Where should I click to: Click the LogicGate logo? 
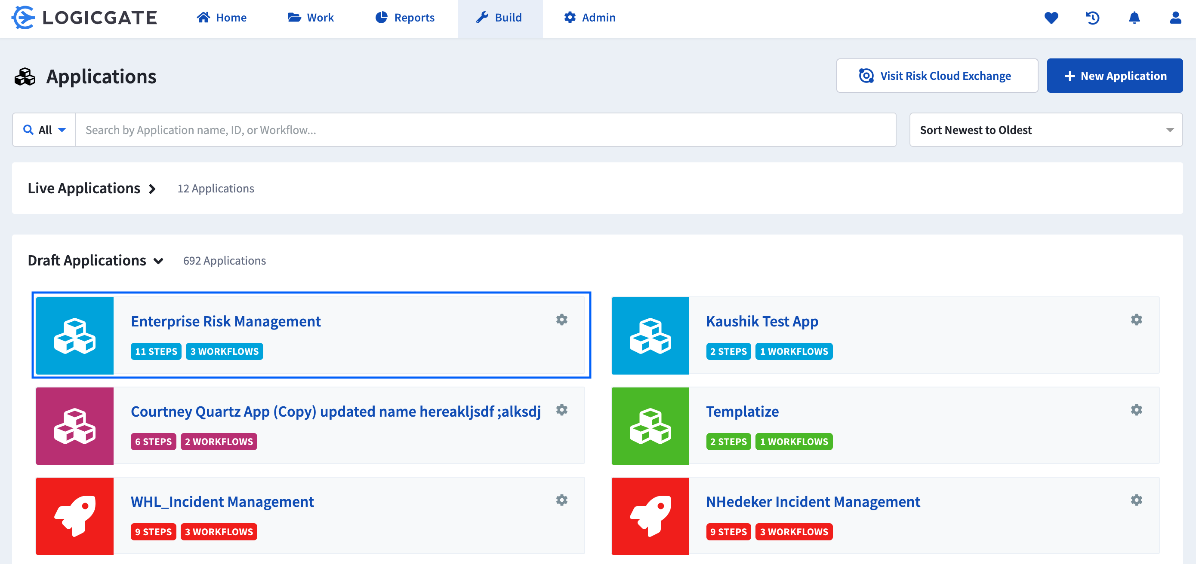(x=84, y=18)
